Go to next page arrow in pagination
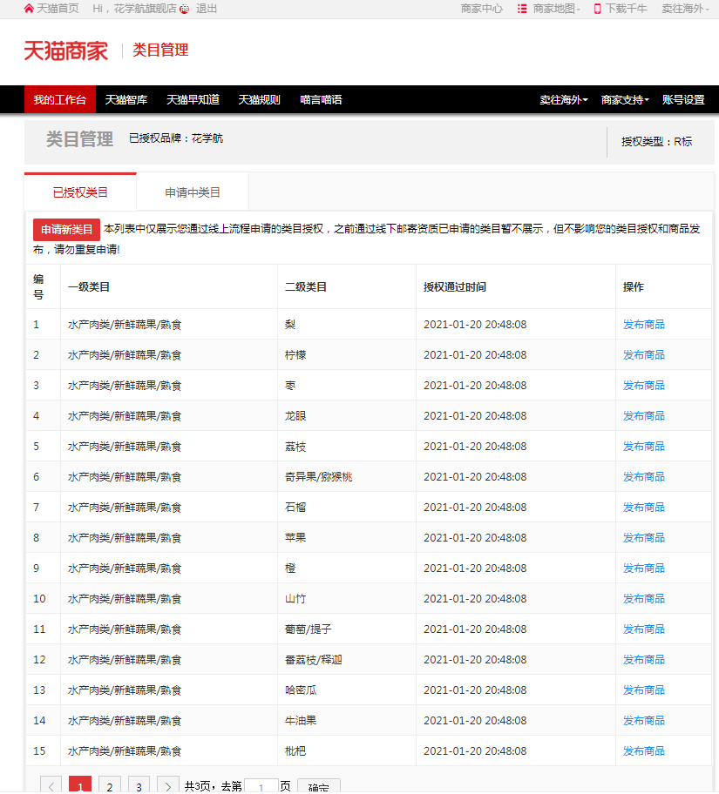Image resolution: width=719 pixels, height=794 pixels. point(168,786)
